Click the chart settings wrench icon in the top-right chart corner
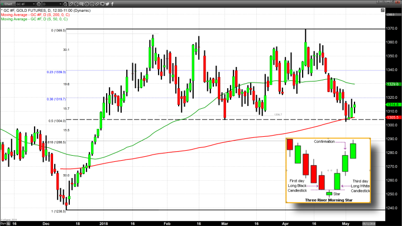Screen dimensions: 402x226 pyautogui.click(x=382, y=10)
